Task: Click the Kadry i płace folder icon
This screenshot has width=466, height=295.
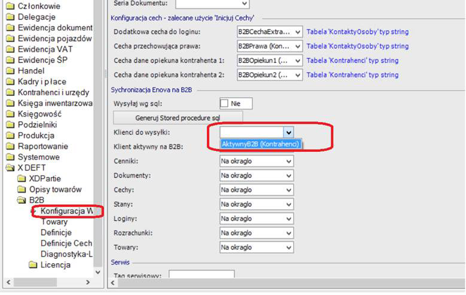Action: 10,81
